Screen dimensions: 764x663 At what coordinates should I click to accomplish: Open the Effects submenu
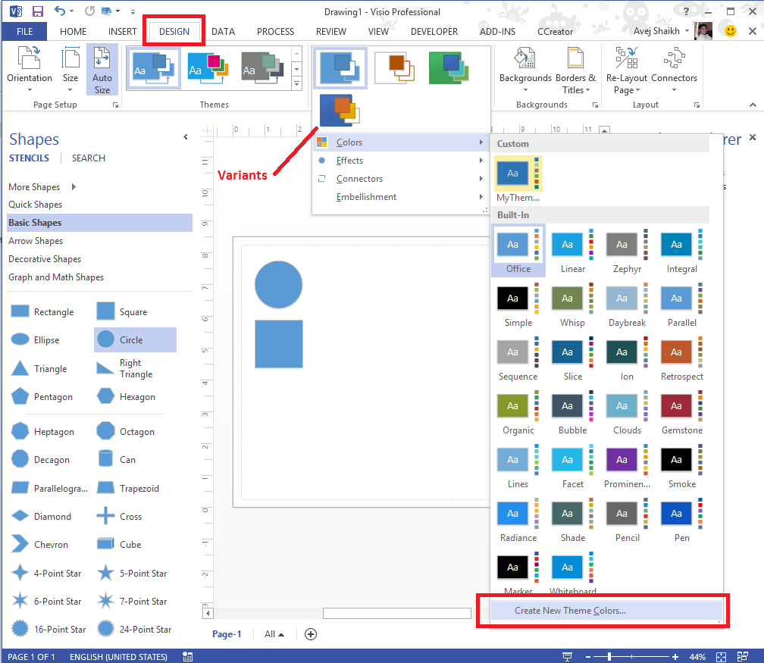(400, 161)
